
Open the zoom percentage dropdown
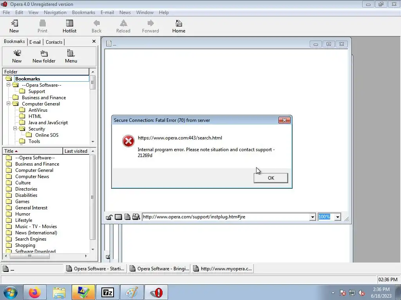point(338,217)
